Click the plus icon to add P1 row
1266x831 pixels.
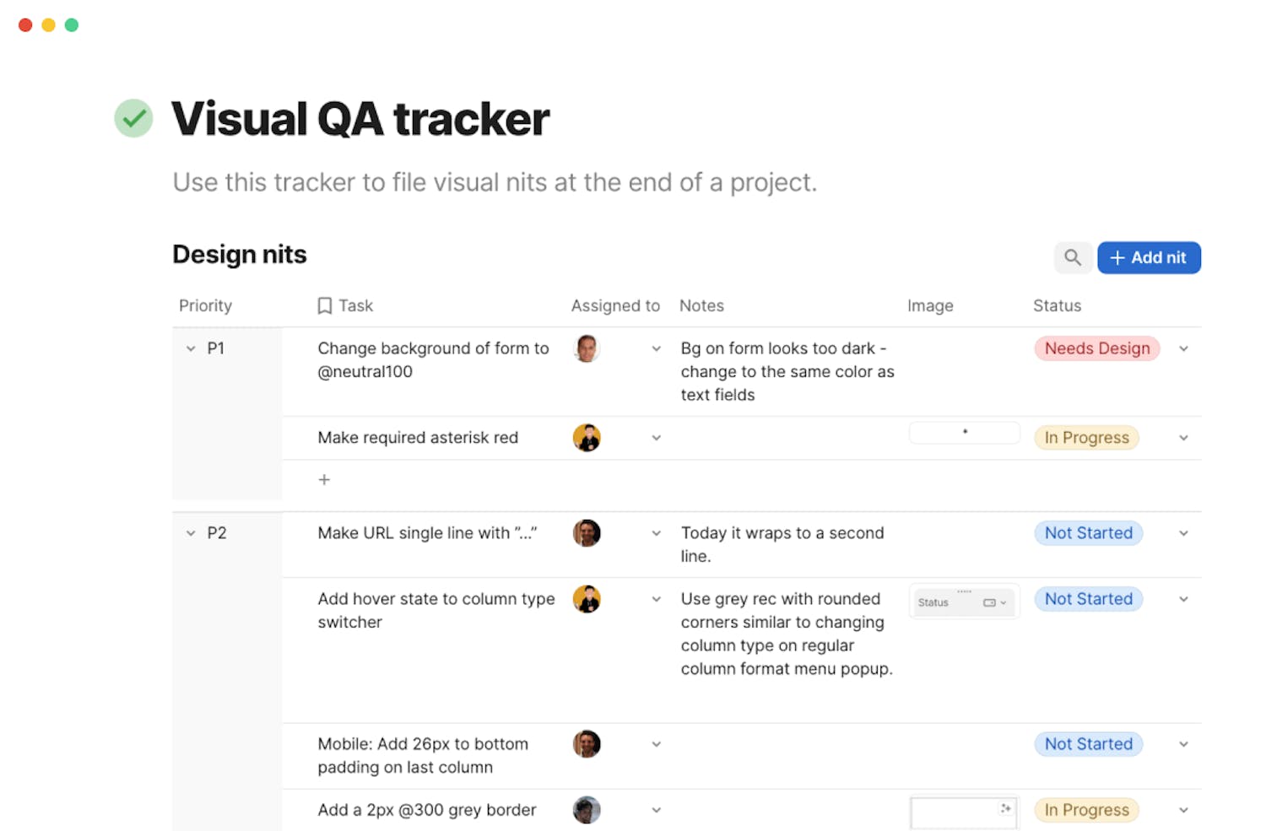(324, 479)
